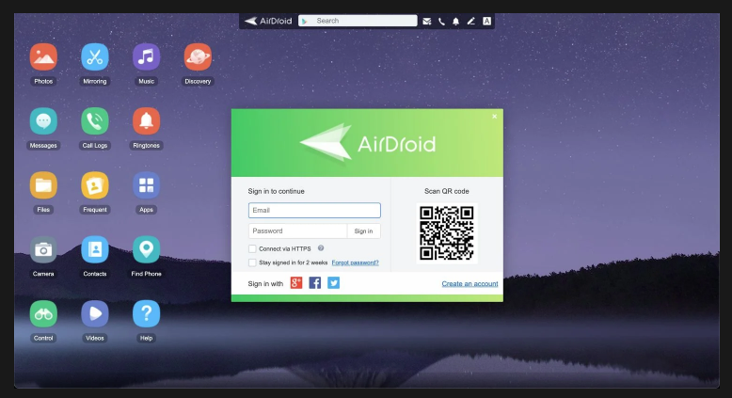Viewport: 732px width, 398px height.
Task: Click the message envelope icon in top toolbar
Action: (427, 21)
